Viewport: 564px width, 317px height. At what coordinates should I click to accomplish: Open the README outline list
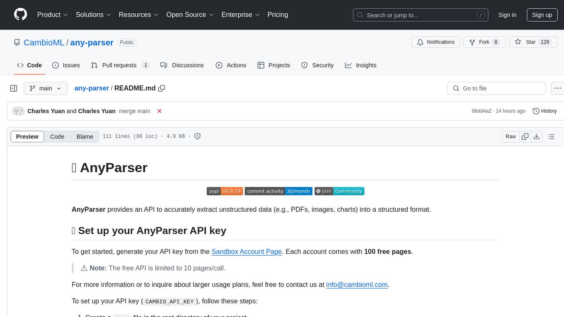[x=551, y=137]
